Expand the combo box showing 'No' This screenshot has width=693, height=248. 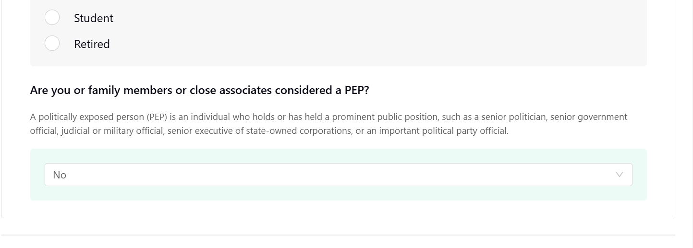[x=338, y=175]
